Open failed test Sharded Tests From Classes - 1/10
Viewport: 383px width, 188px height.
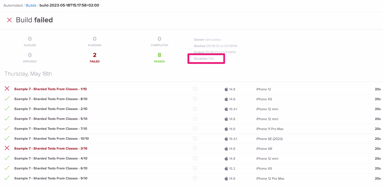point(51,89)
